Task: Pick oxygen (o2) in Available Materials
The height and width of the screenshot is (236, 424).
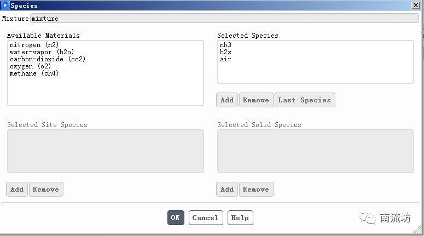Action: pos(30,66)
